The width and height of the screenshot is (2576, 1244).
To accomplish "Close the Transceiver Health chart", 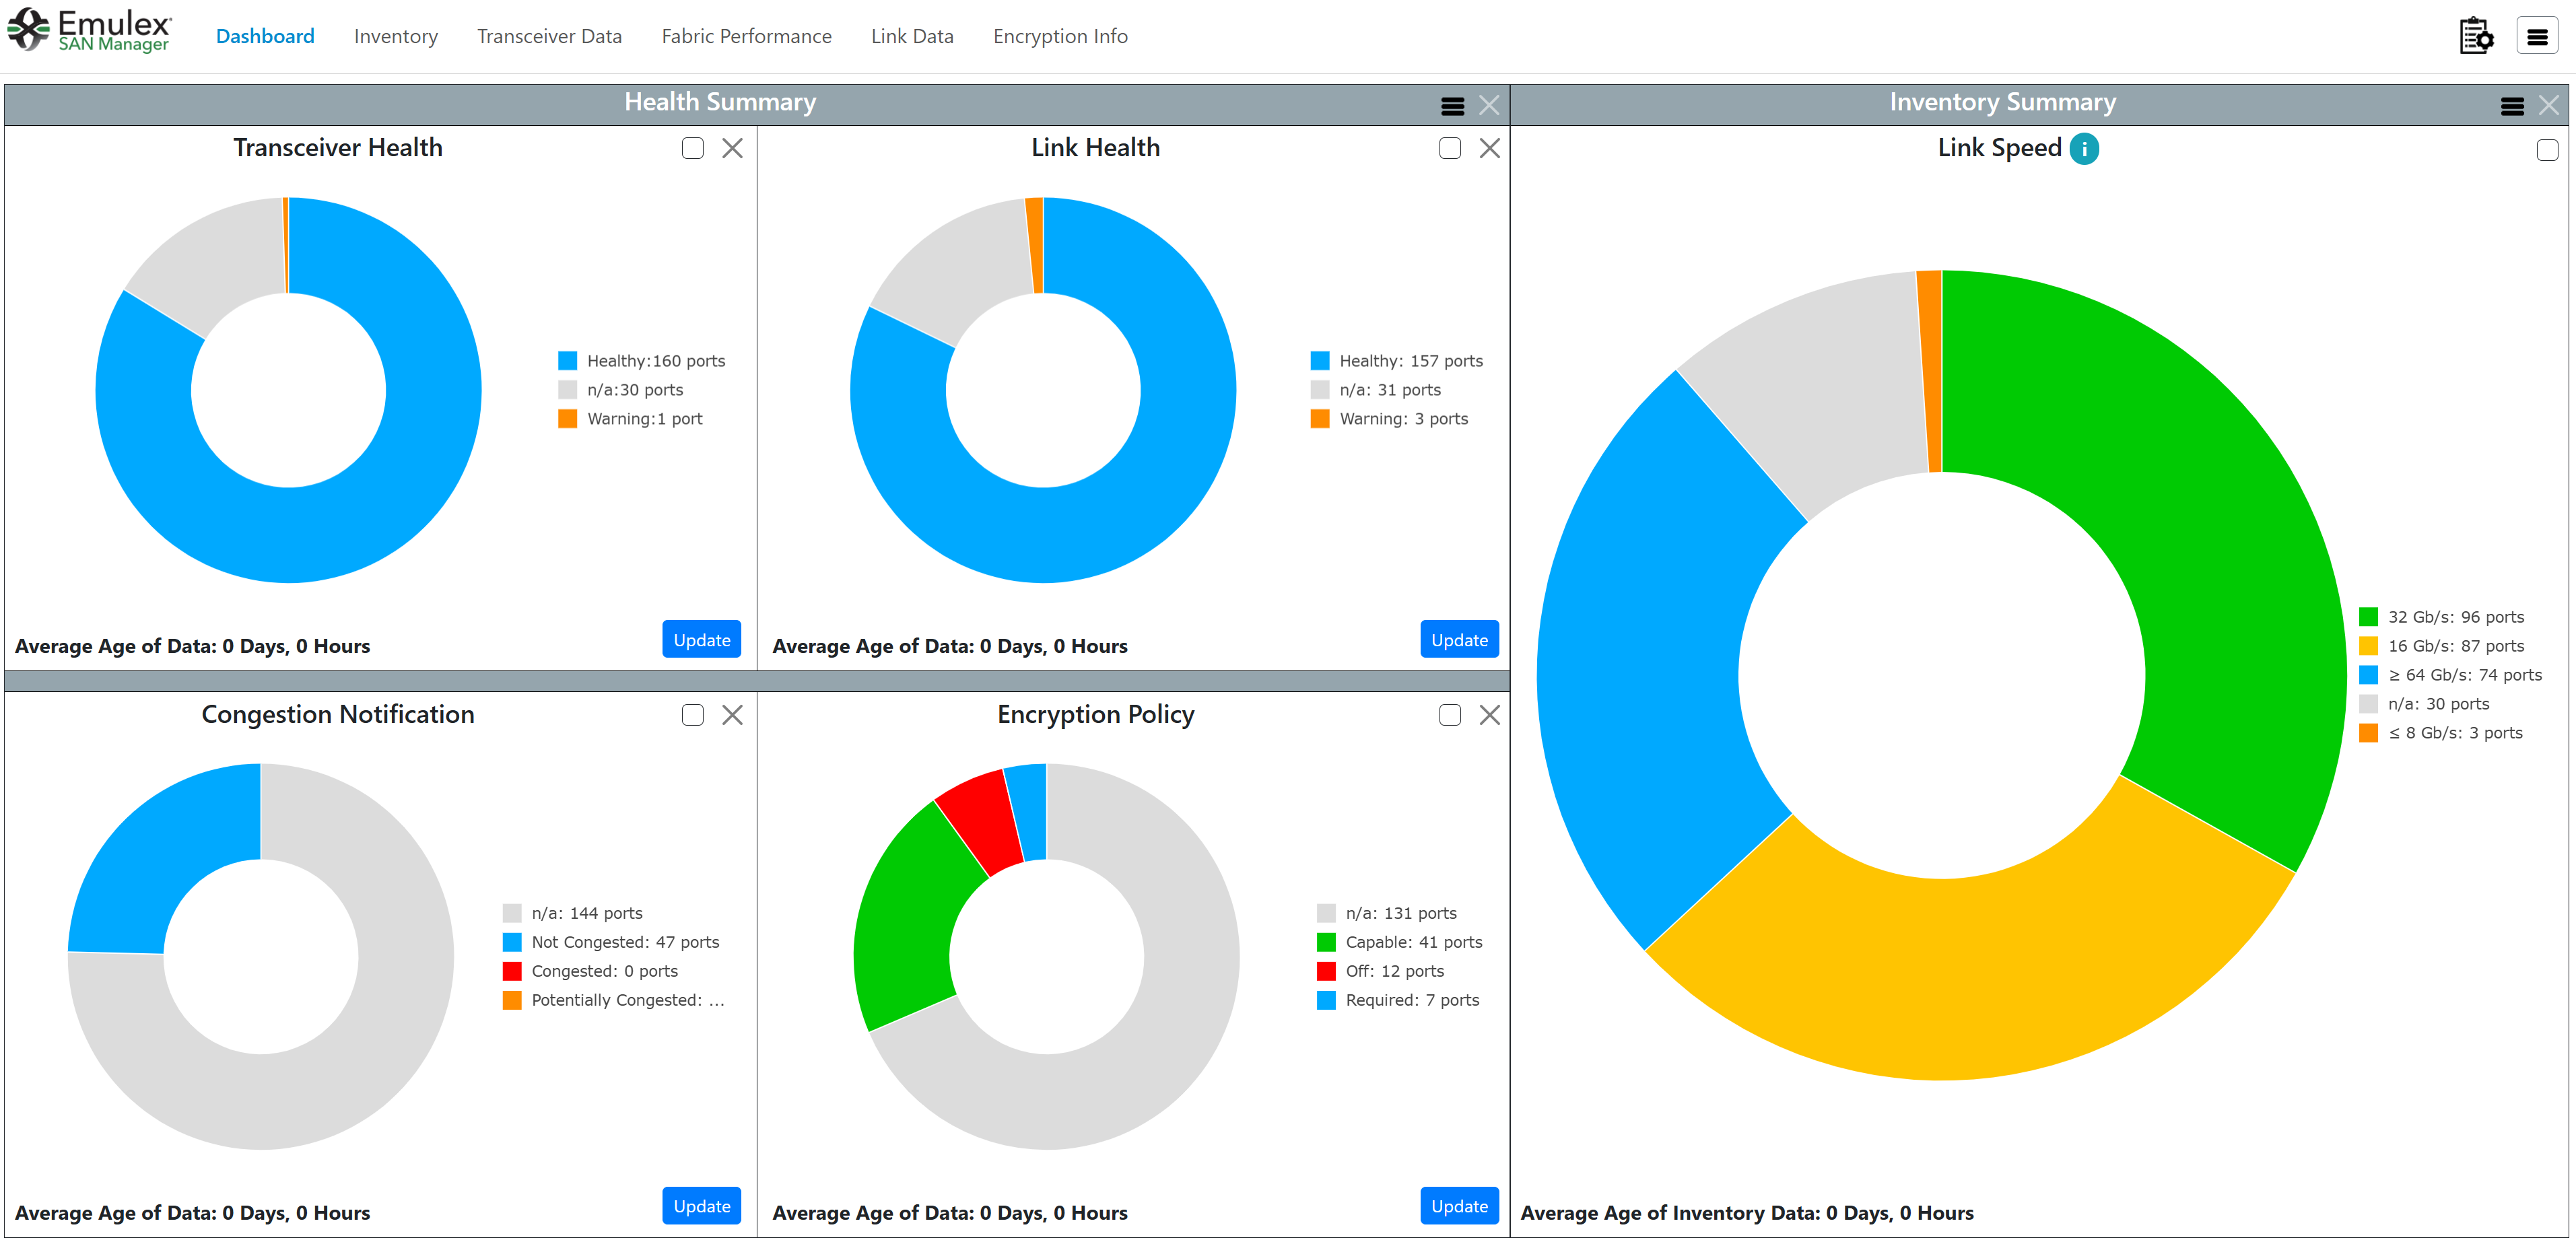I will point(732,149).
